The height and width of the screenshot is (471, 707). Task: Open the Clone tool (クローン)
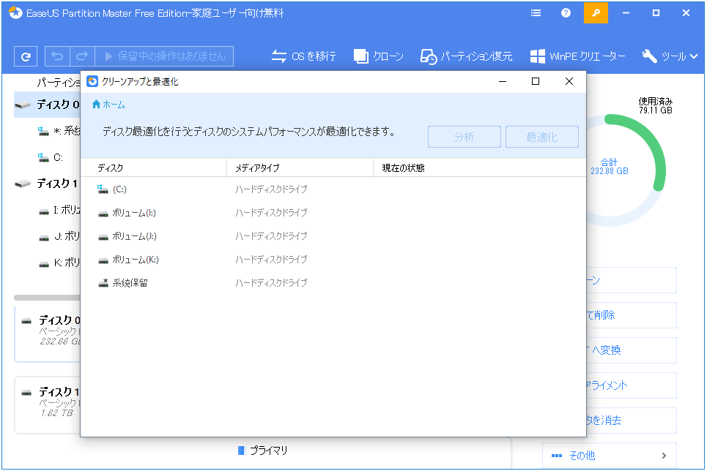tap(378, 56)
